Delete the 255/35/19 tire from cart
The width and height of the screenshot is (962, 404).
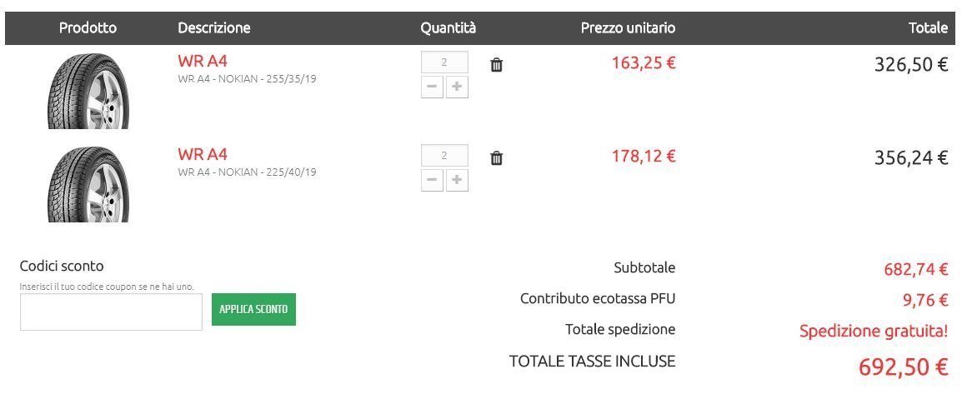pyautogui.click(x=496, y=65)
